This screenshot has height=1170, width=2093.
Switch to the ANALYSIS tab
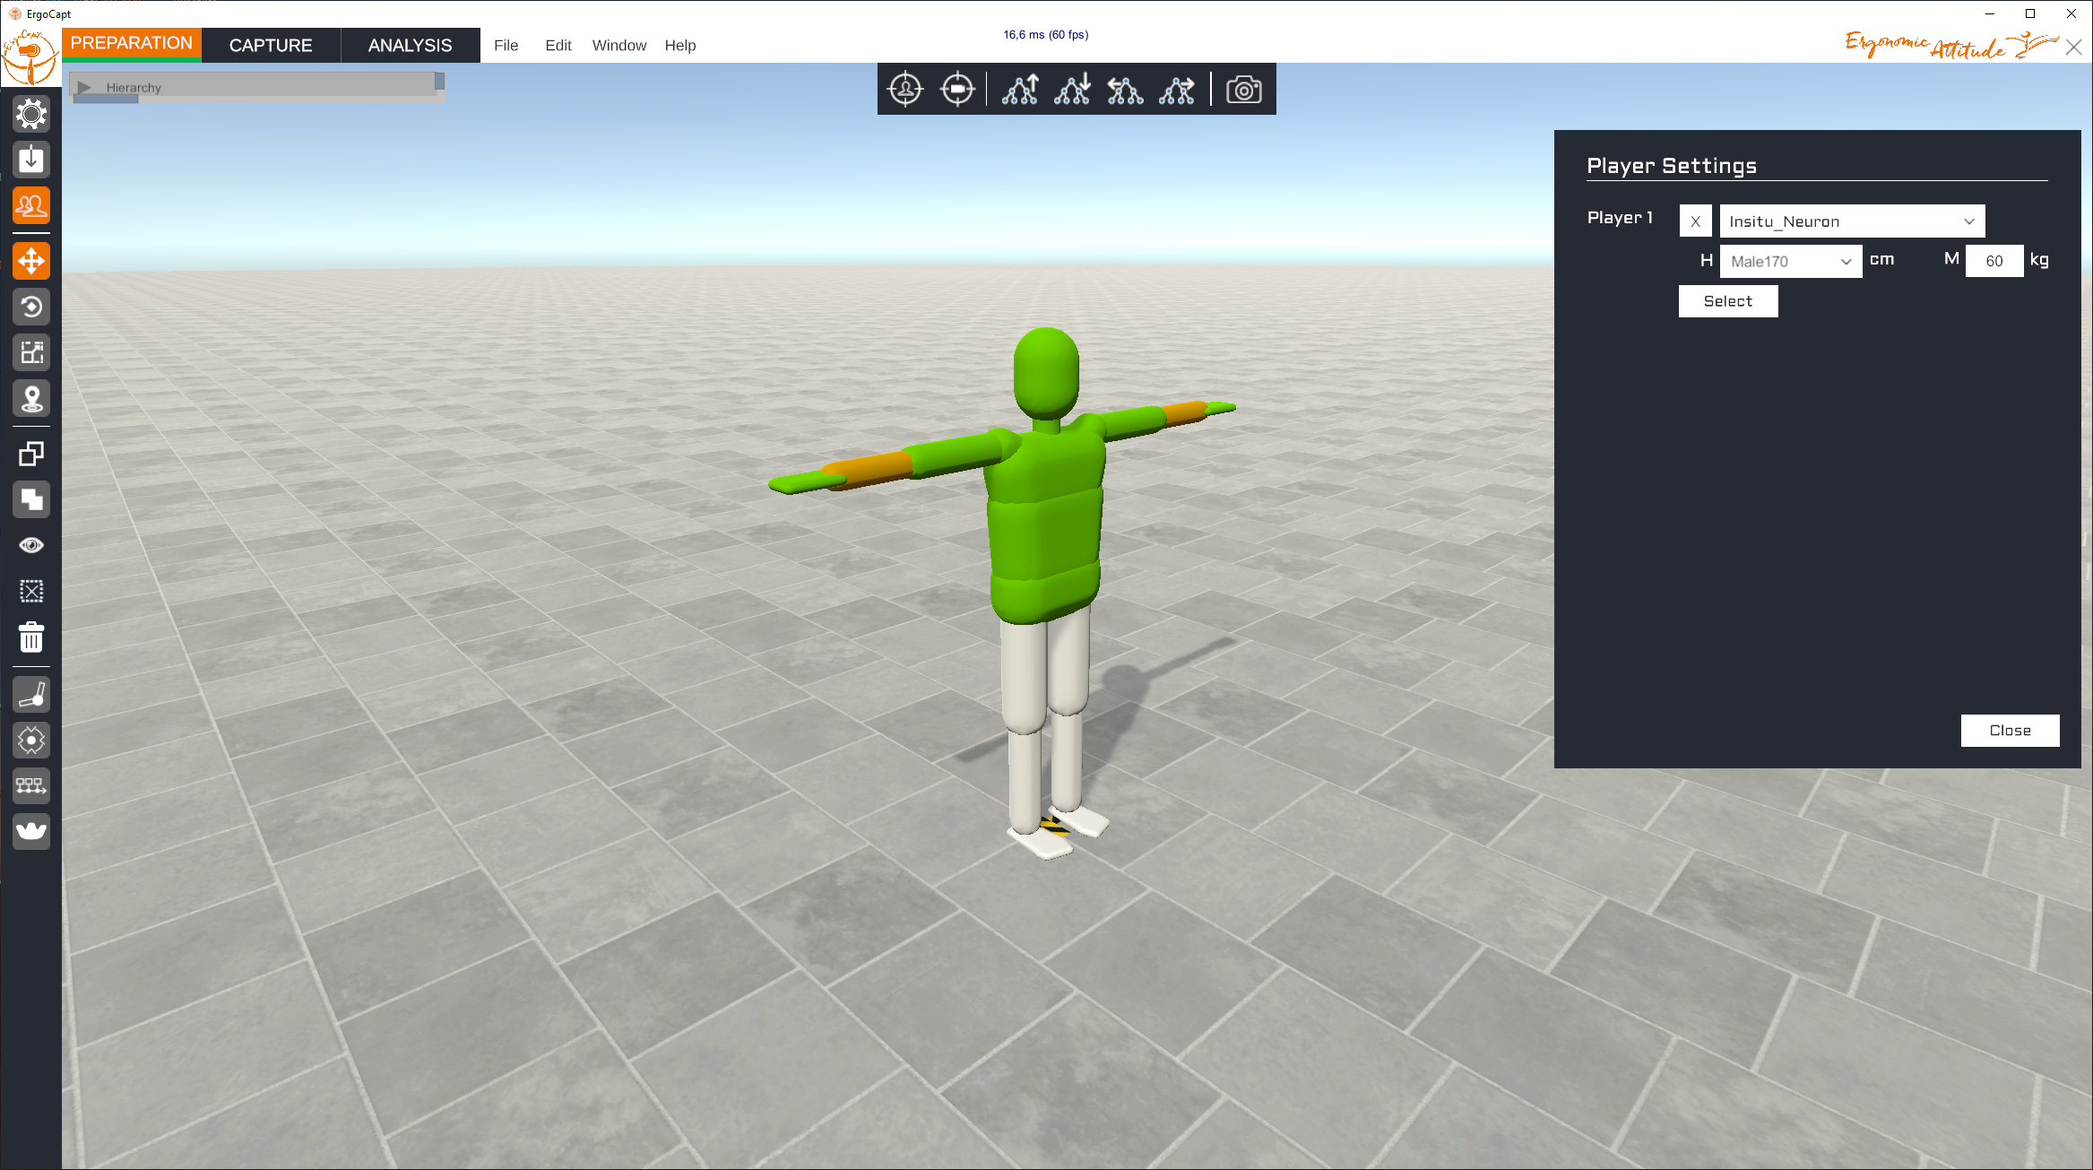pyautogui.click(x=411, y=45)
